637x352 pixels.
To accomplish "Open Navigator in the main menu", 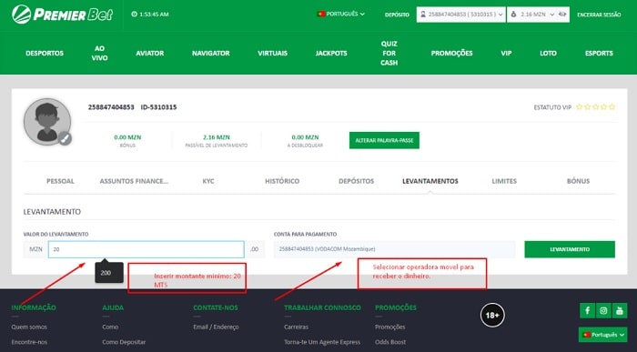I will coord(211,53).
